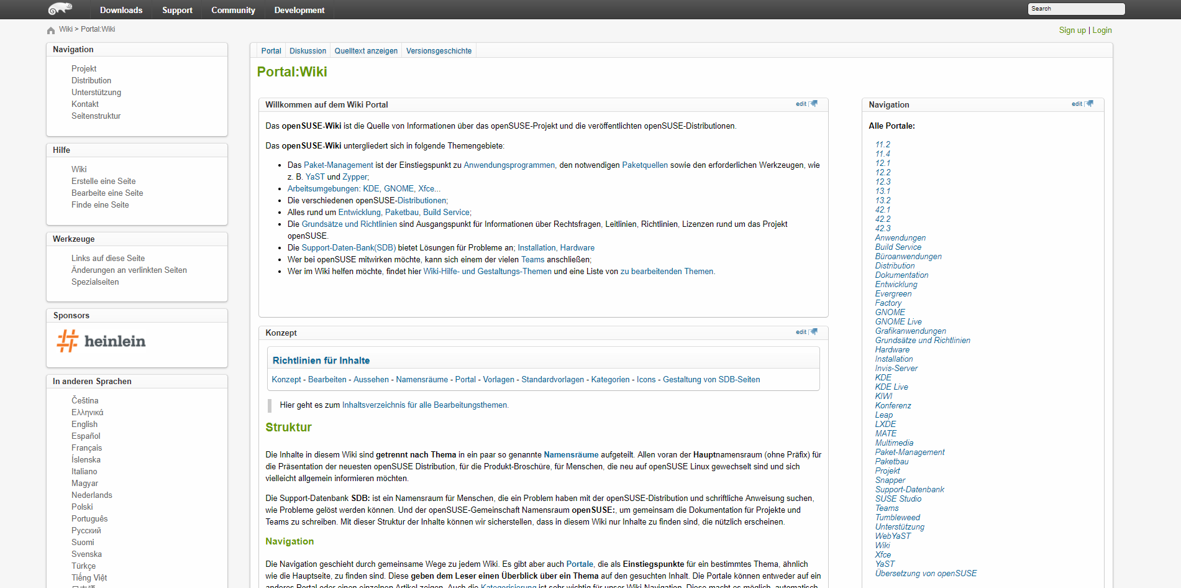1181x588 pixels.
Task: Open Wiki-Hilfe- und Gestaltungs-Themen link
Action: coord(487,272)
